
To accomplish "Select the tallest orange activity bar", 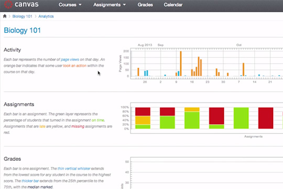I will 181,64.
